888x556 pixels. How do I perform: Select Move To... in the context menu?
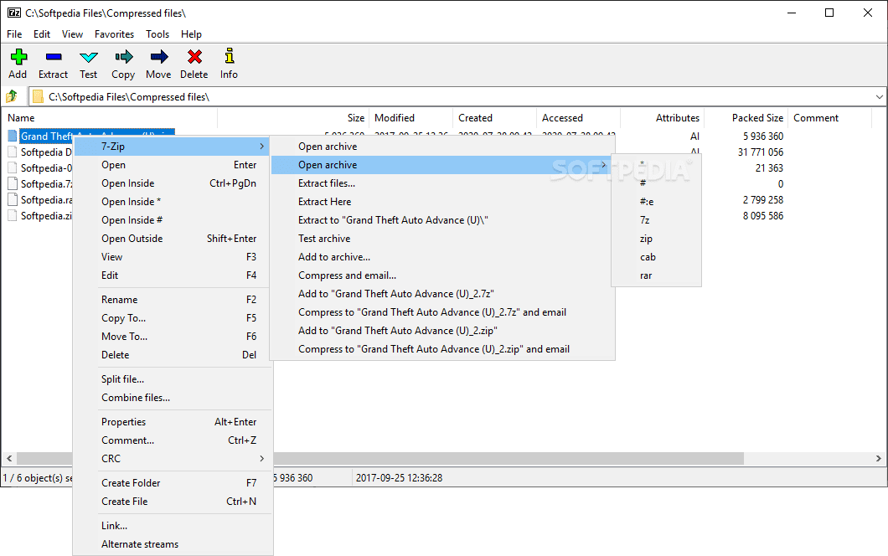[173, 337]
